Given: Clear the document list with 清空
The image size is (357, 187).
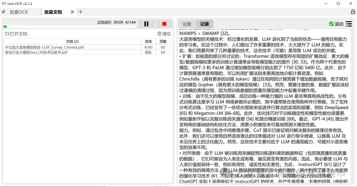Looking at the screenshot, I should click(164, 34).
